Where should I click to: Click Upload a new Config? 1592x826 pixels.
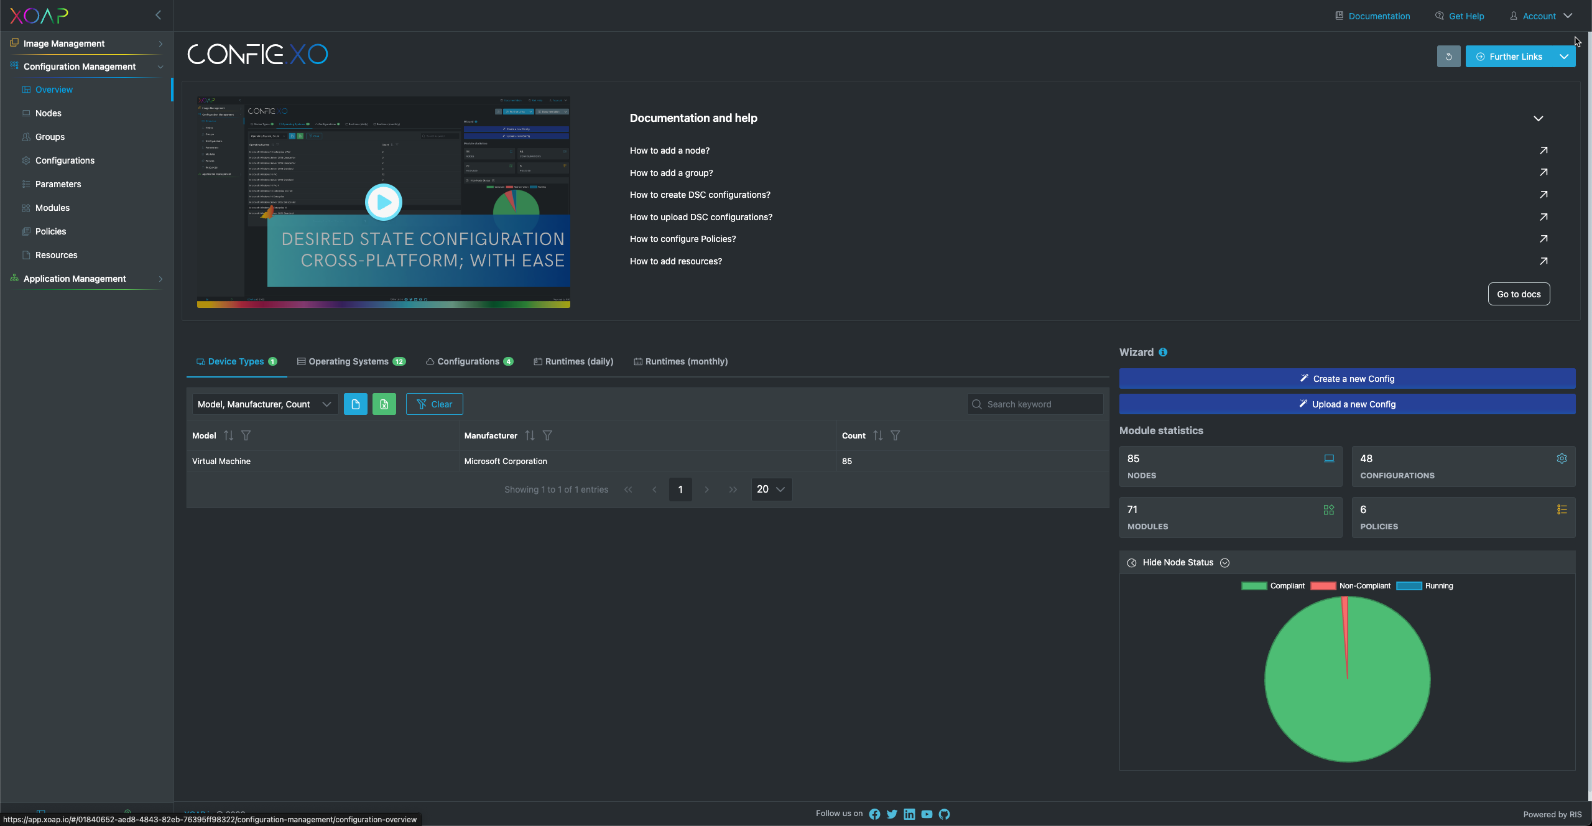pyautogui.click(x=1347, y=404)
